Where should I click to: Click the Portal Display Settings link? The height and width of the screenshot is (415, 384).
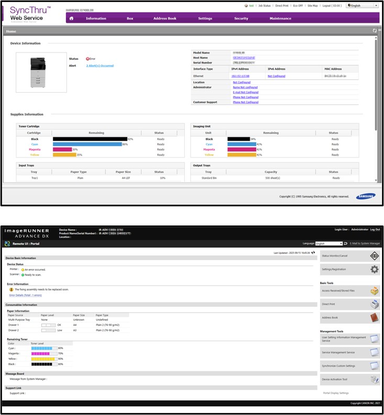[336, 393]
